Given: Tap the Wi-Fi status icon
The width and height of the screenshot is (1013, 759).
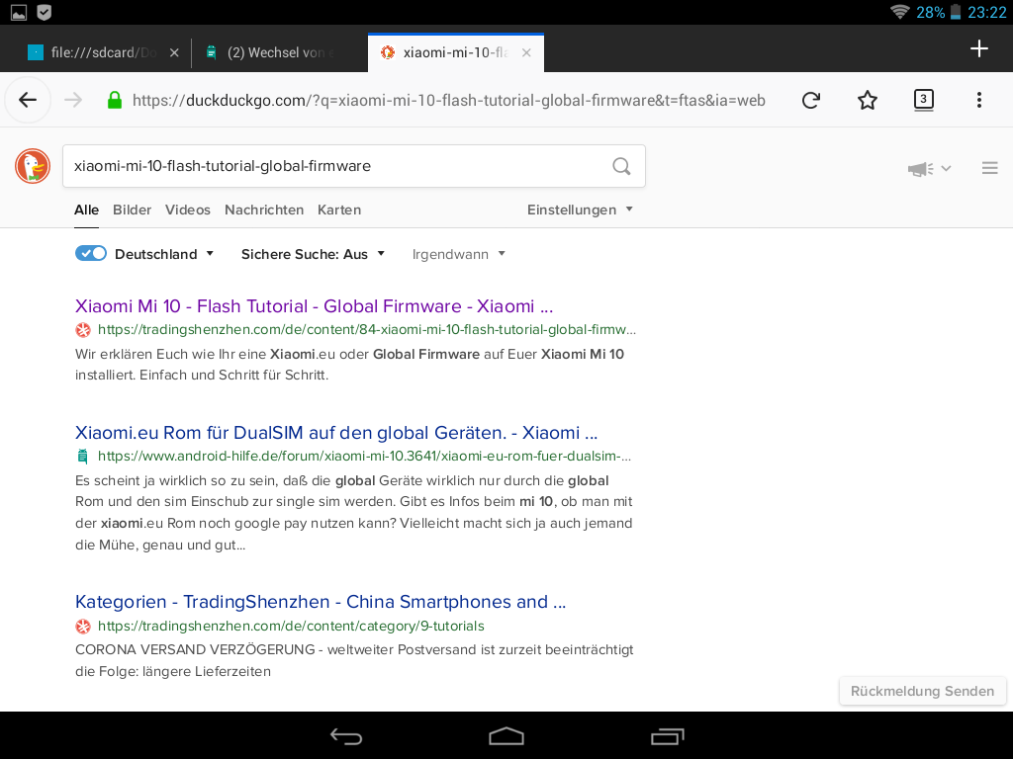Looking at the screenshot, I should coord(899,12).
